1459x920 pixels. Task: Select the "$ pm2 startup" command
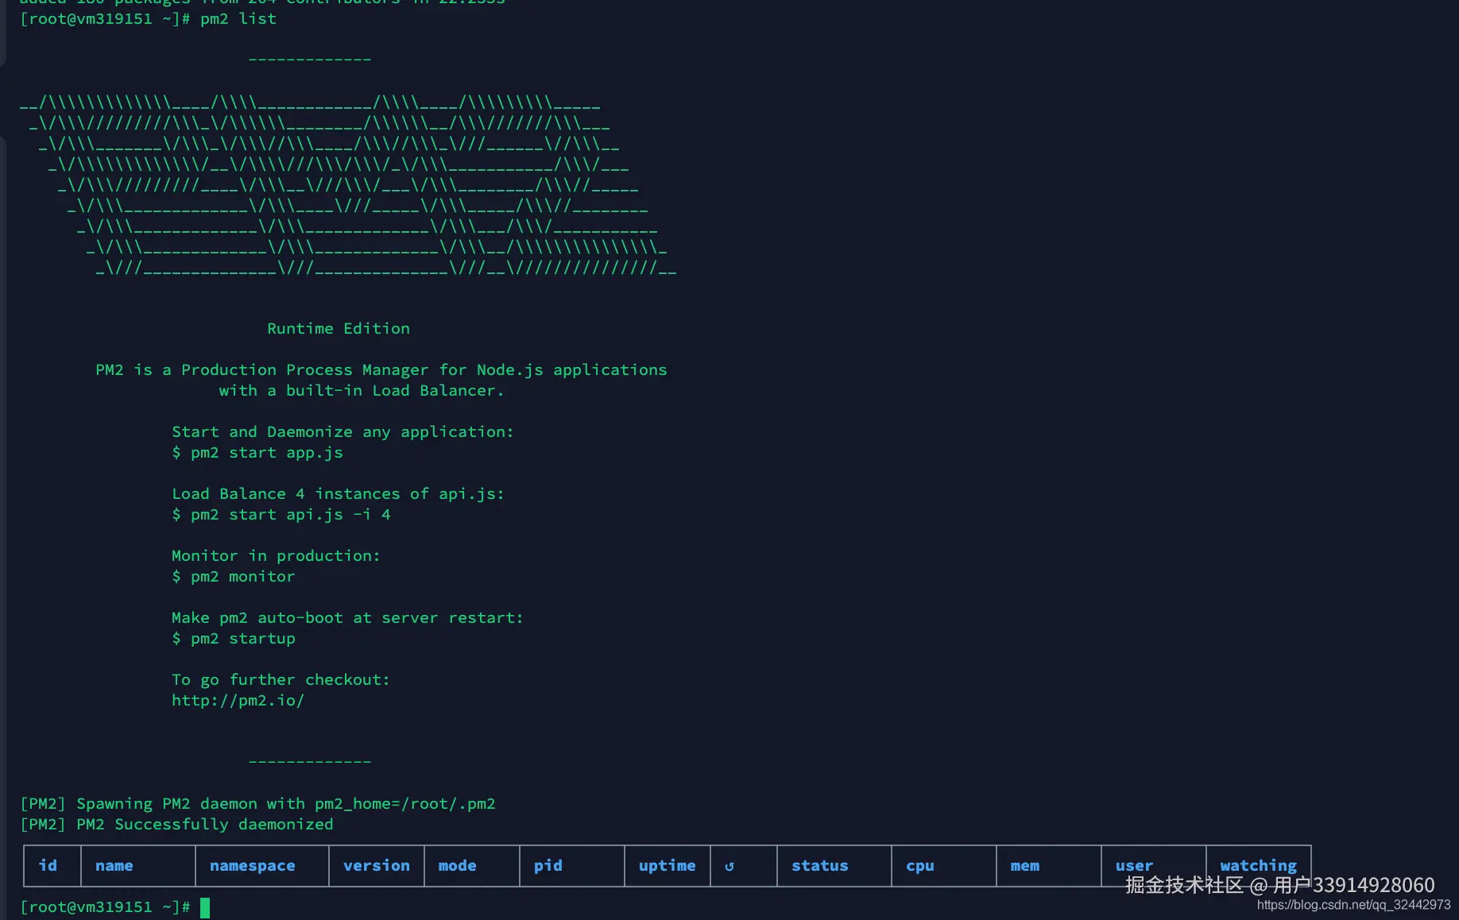[x=234, y=638]
